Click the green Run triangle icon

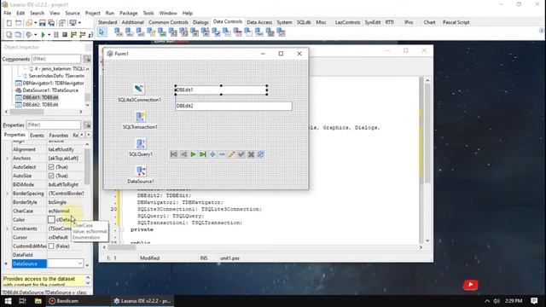pos(44,35)
